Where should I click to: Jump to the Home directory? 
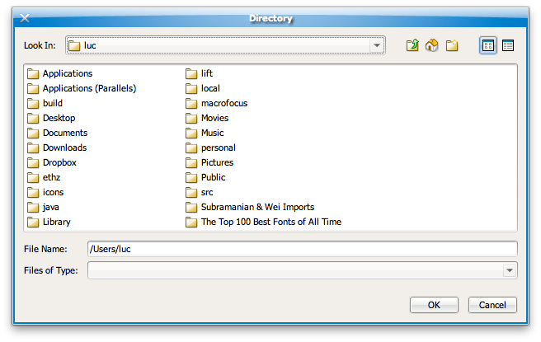(x=432, y=46)
